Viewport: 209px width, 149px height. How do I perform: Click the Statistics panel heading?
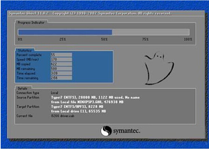coord(25,50)
